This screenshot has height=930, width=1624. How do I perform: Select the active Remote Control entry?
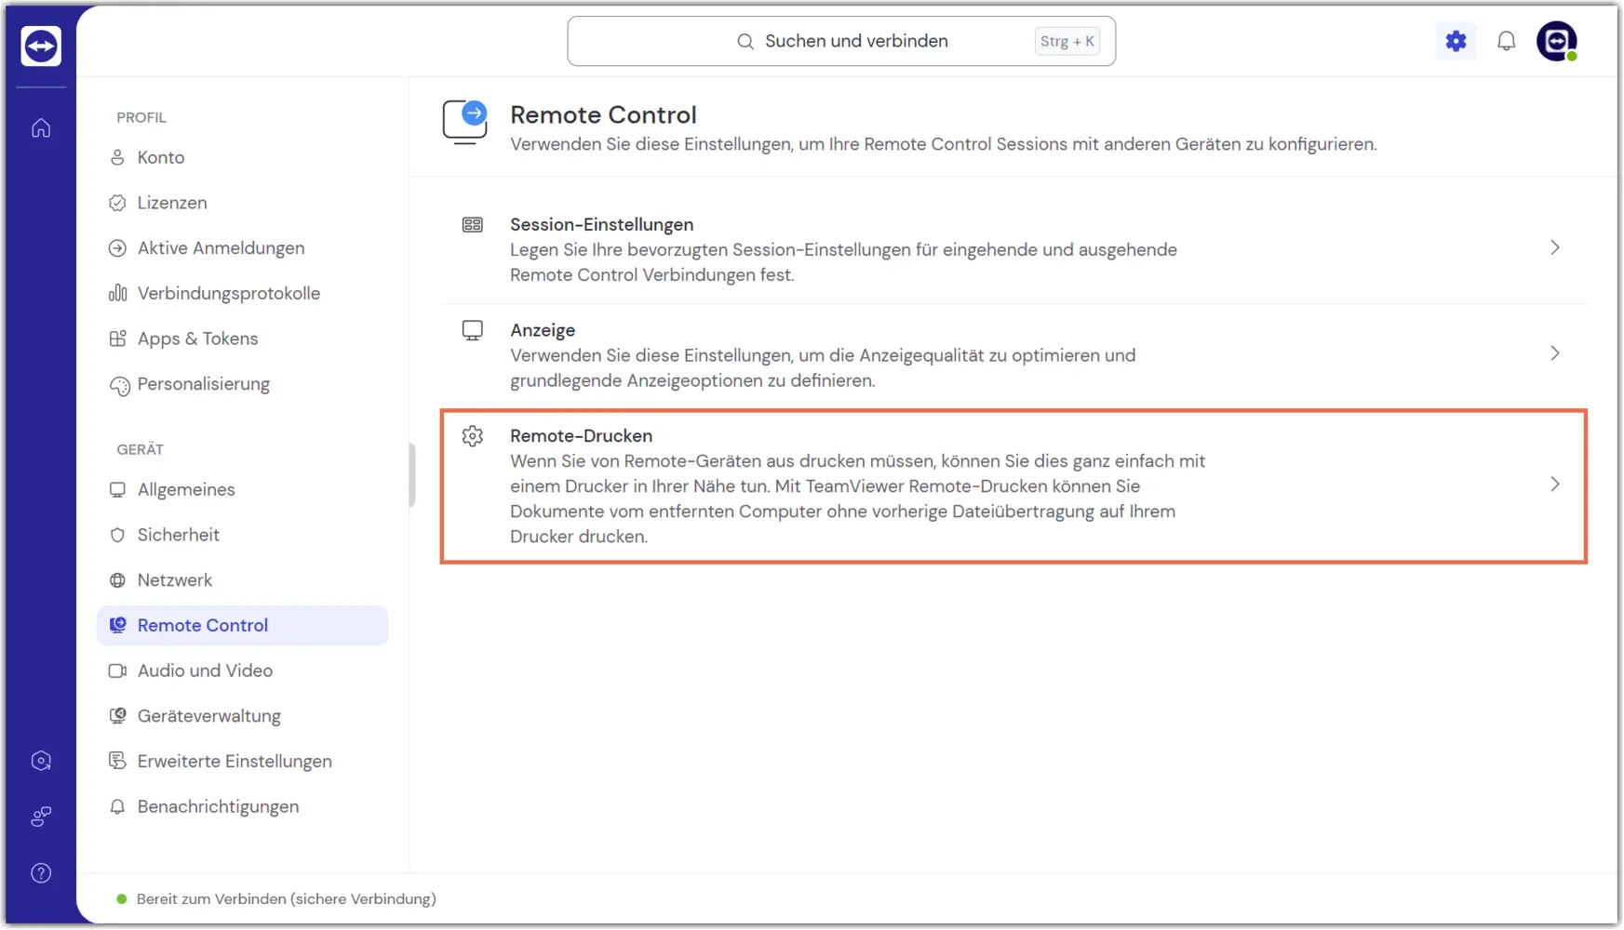pyautogui.click(x=242, y=625)
